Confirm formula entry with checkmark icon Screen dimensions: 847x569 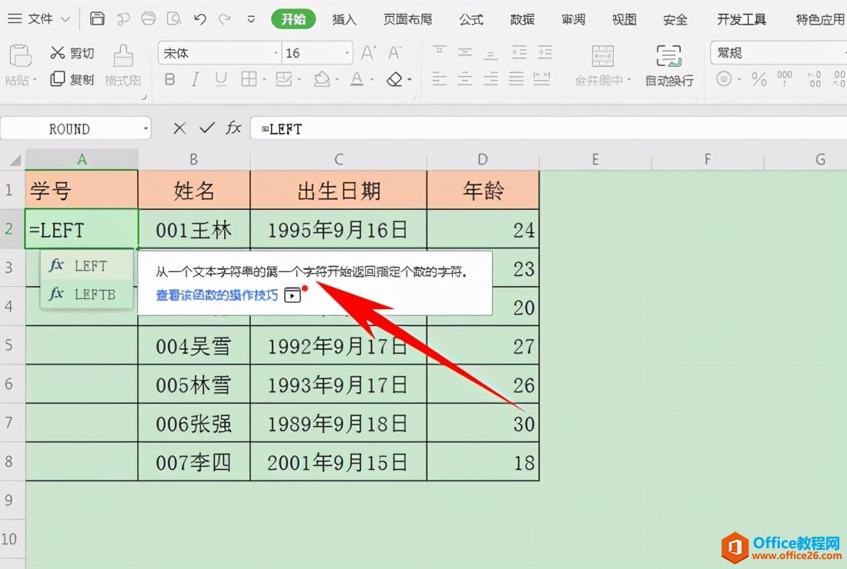pos(206,128)
